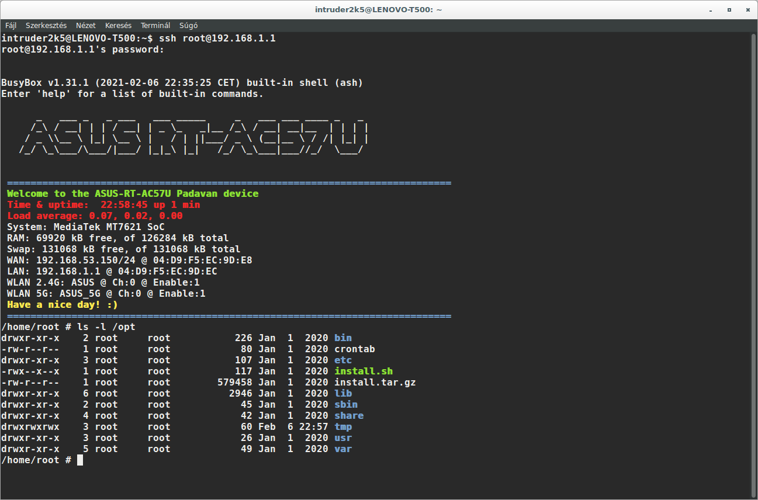Click the vertical scrollbar of the terminal
This screenshot has width=758, height=500.
[x=754, y=265]
